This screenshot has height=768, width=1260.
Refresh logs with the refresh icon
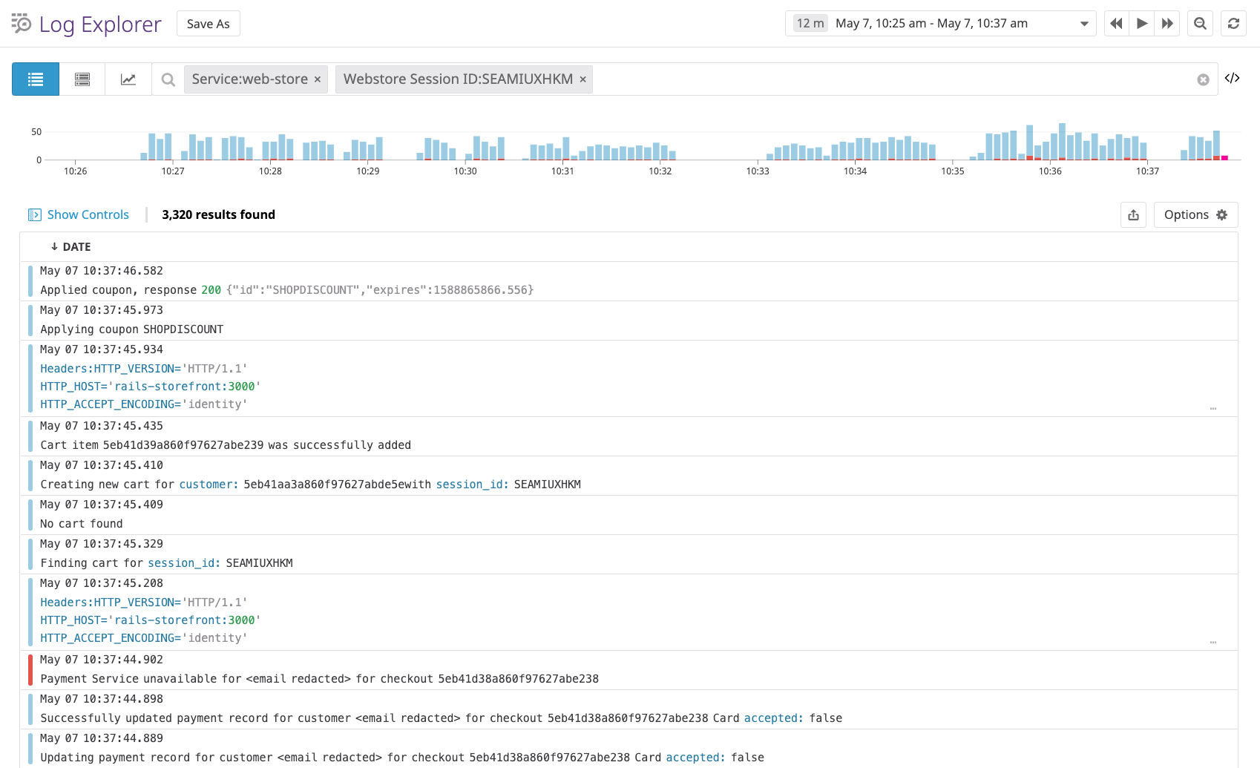pyautogui.click(x=1233, y=23)
